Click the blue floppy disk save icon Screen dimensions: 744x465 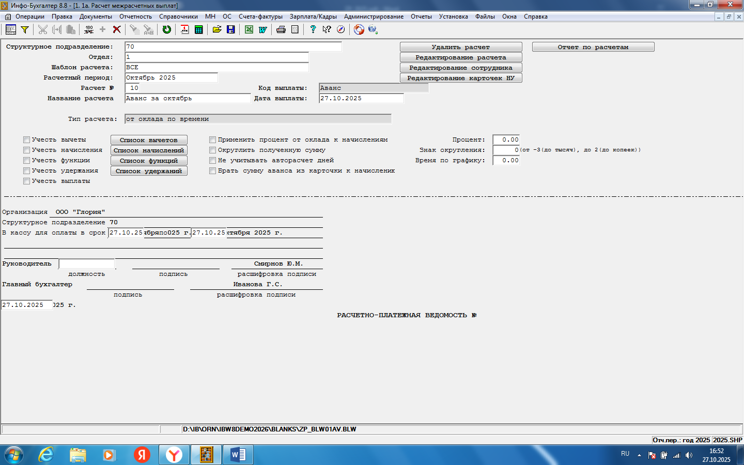[230, 29]
